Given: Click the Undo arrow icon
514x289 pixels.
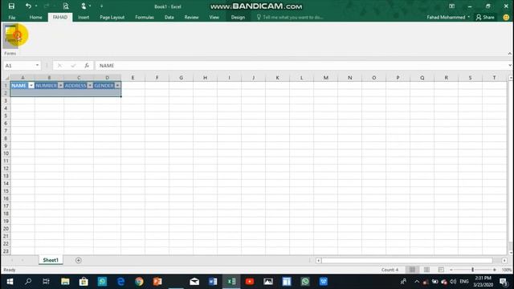Looking at the screenshot, I should coord(29,6).
